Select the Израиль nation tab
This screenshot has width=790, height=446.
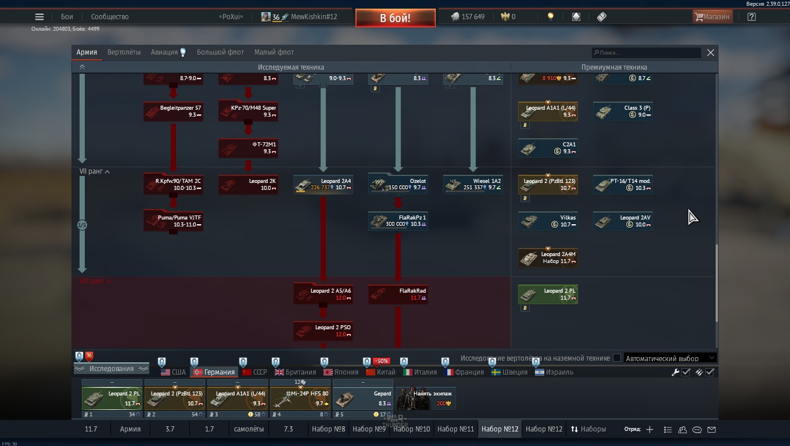[554, 372]
